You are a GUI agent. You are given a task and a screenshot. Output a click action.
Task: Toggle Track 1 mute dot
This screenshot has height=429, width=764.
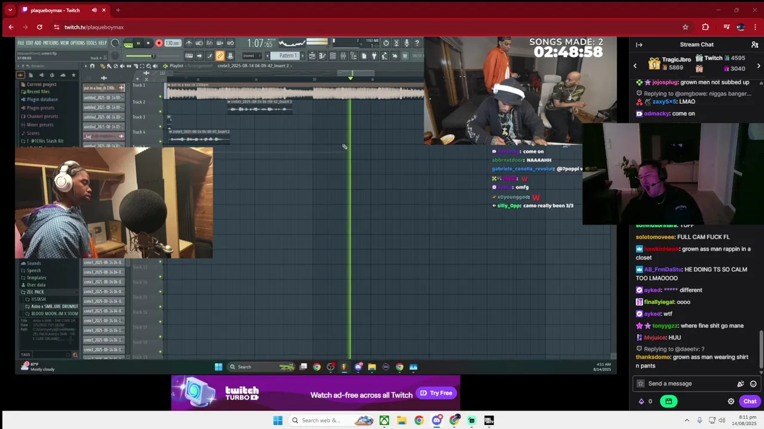pos(160,97)
